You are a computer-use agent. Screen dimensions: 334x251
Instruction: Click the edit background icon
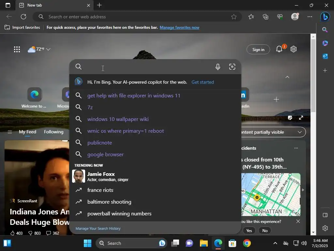point(290,118)
